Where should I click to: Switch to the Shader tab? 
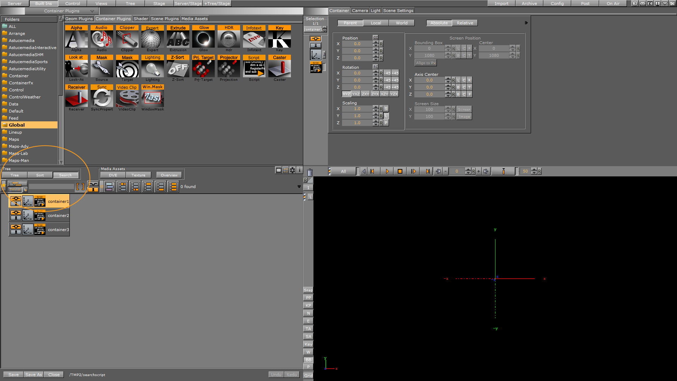point(140,18)
